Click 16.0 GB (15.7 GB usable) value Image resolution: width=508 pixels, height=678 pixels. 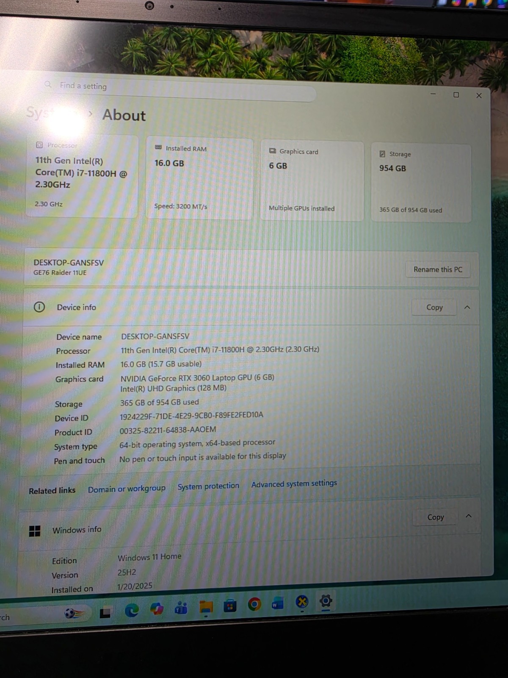(x=161, y=364)
